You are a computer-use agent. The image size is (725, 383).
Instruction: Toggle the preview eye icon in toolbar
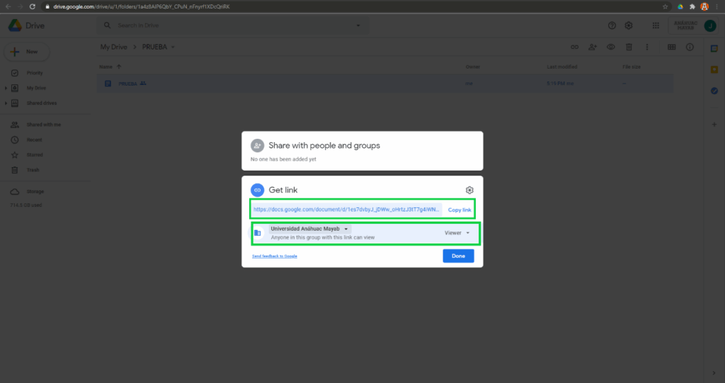[x=611, y=47]
